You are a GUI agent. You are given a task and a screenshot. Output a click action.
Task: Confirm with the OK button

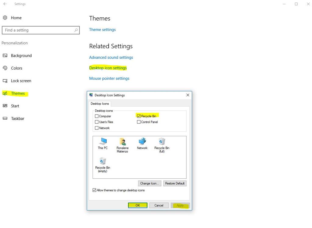[138, 206]
